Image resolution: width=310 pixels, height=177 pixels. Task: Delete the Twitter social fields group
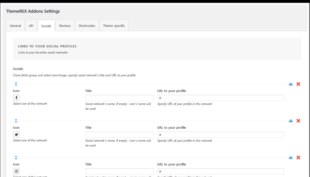298,121
